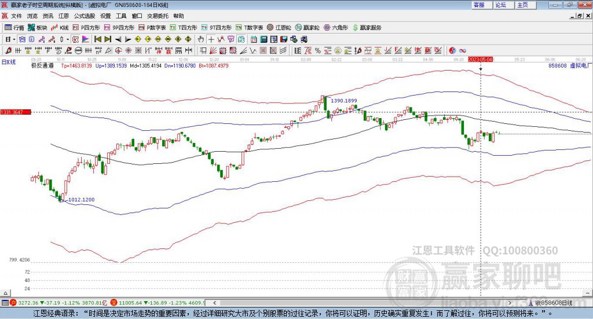Jump to first bar icon
The height and width of the screenshot is (319, 593).
pyautogui.click(x=97, y=39)
